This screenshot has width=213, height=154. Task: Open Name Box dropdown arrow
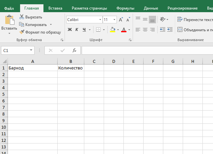click(31, 50)
